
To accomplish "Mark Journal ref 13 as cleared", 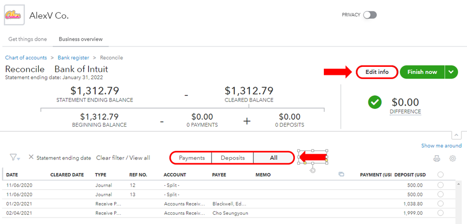I will point(440,195).
